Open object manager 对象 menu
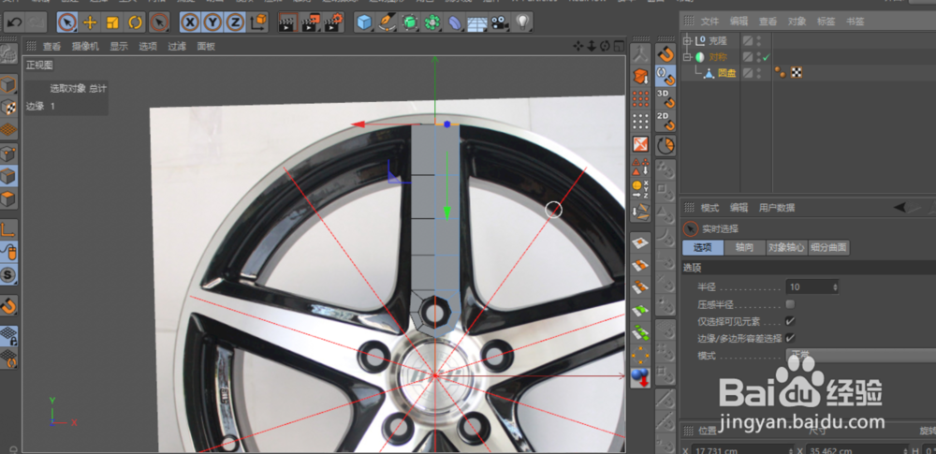 [797, 21]
